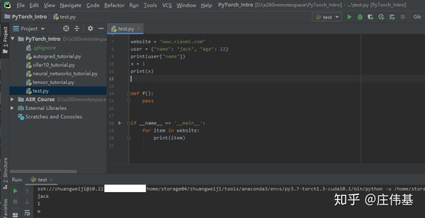Viewport: 425px width, 218px height.
Task: Open the Code menu
Action: 93,5
